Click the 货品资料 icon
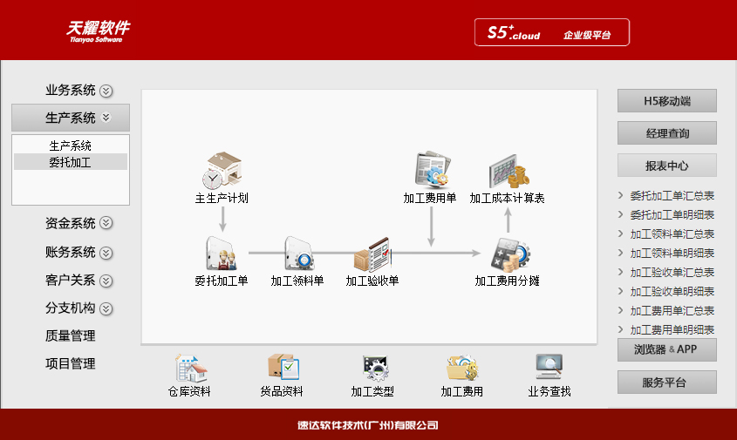 (283, 369)
